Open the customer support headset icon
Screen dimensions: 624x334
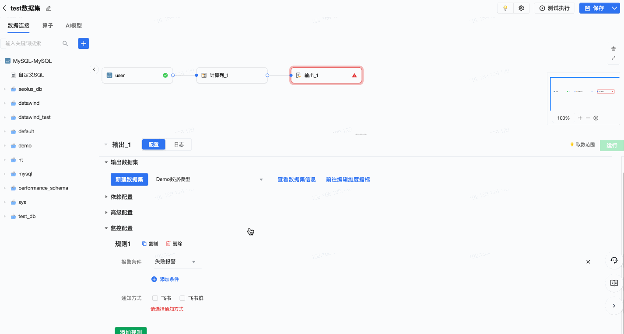pyautogui.click(x=614, y=260)
